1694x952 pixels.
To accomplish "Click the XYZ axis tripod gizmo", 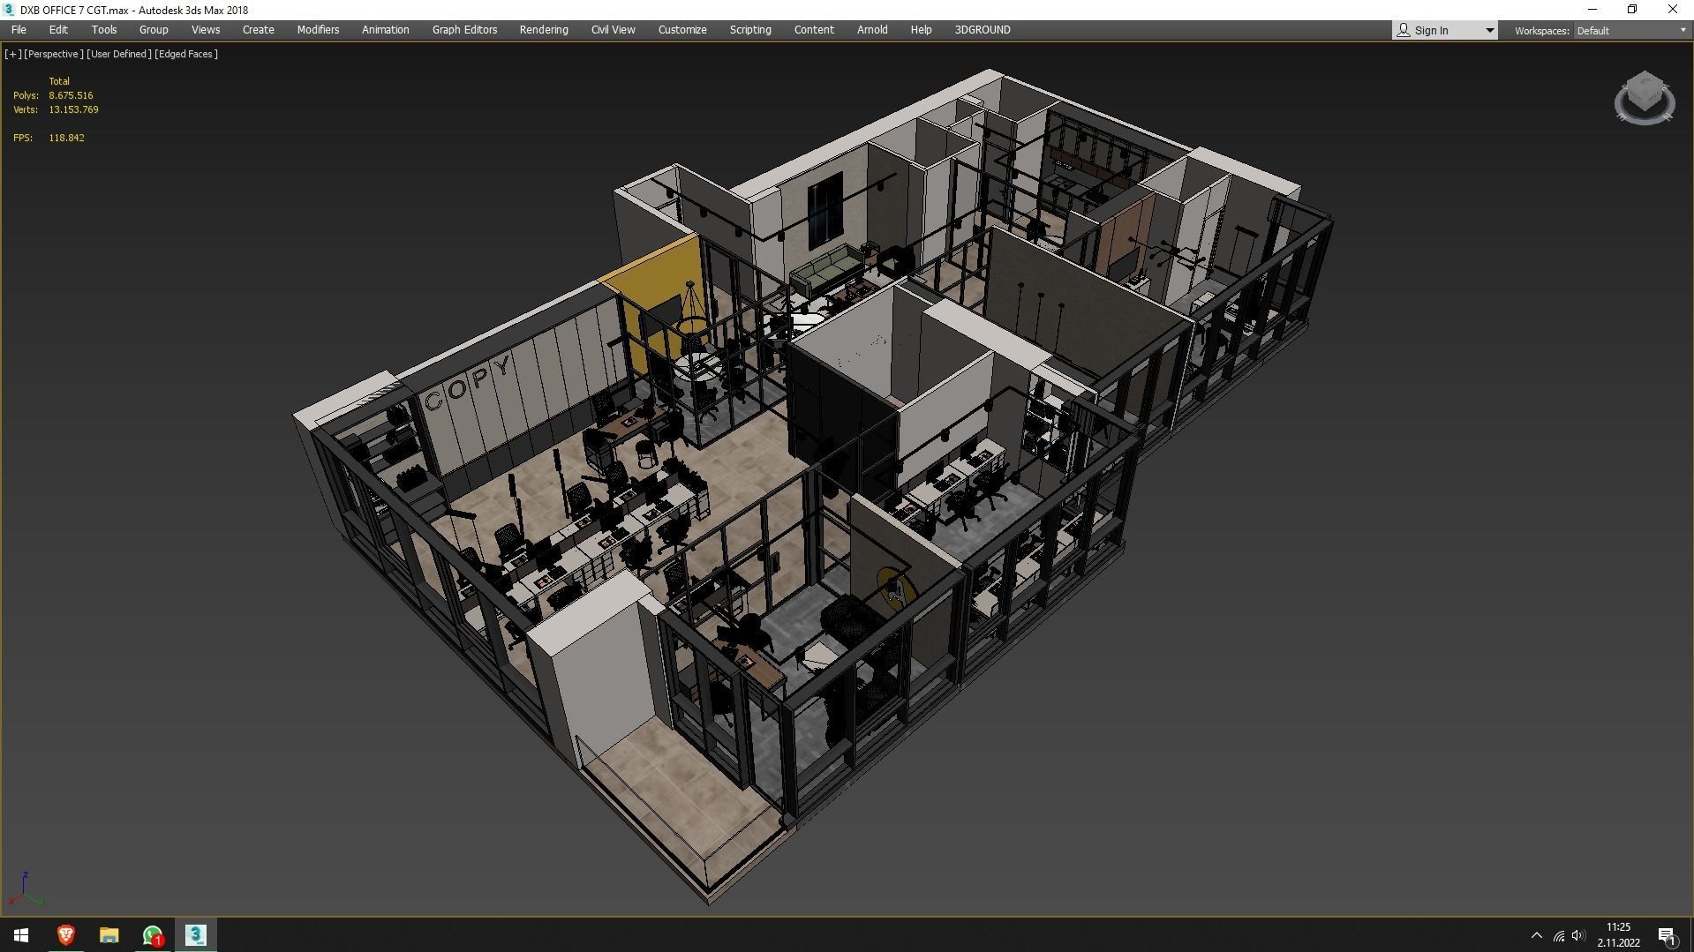I will point(26,889).
